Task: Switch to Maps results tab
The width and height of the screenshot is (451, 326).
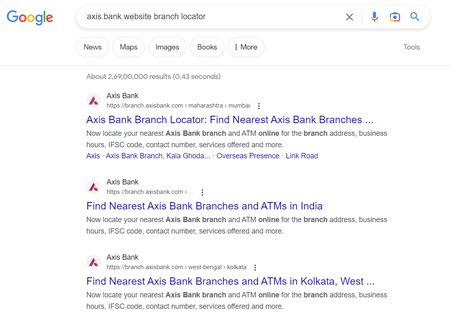Action: (129, 47)
